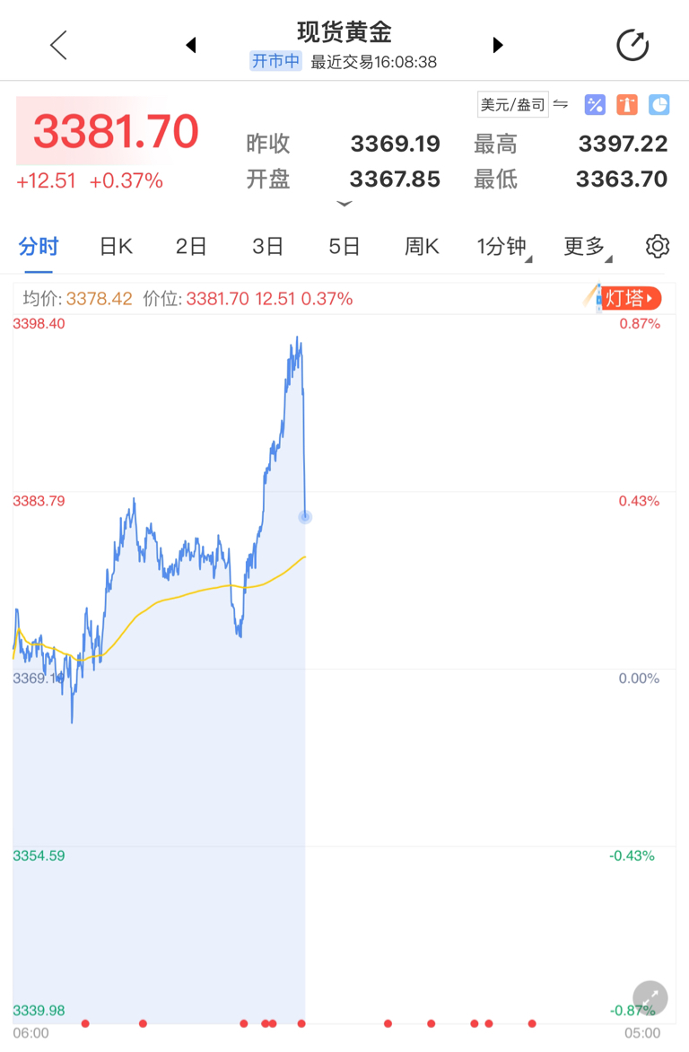Tap the 开市中 market status label
The image size is (689, 1052).
[x=275, y=62]
